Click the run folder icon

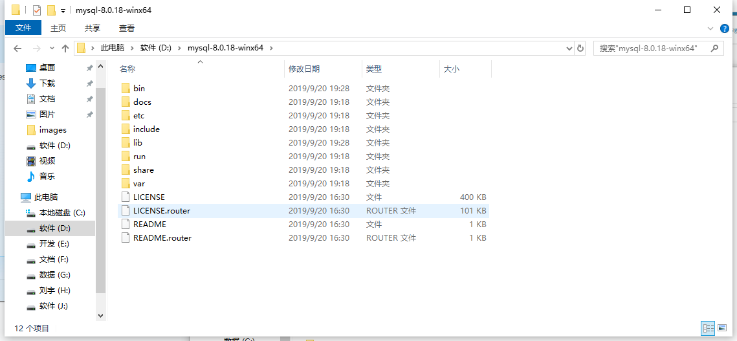[x=125, y=156]
